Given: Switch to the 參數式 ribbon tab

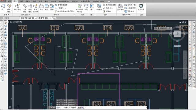Looking at the screenshot, I should tap(28, 1).
